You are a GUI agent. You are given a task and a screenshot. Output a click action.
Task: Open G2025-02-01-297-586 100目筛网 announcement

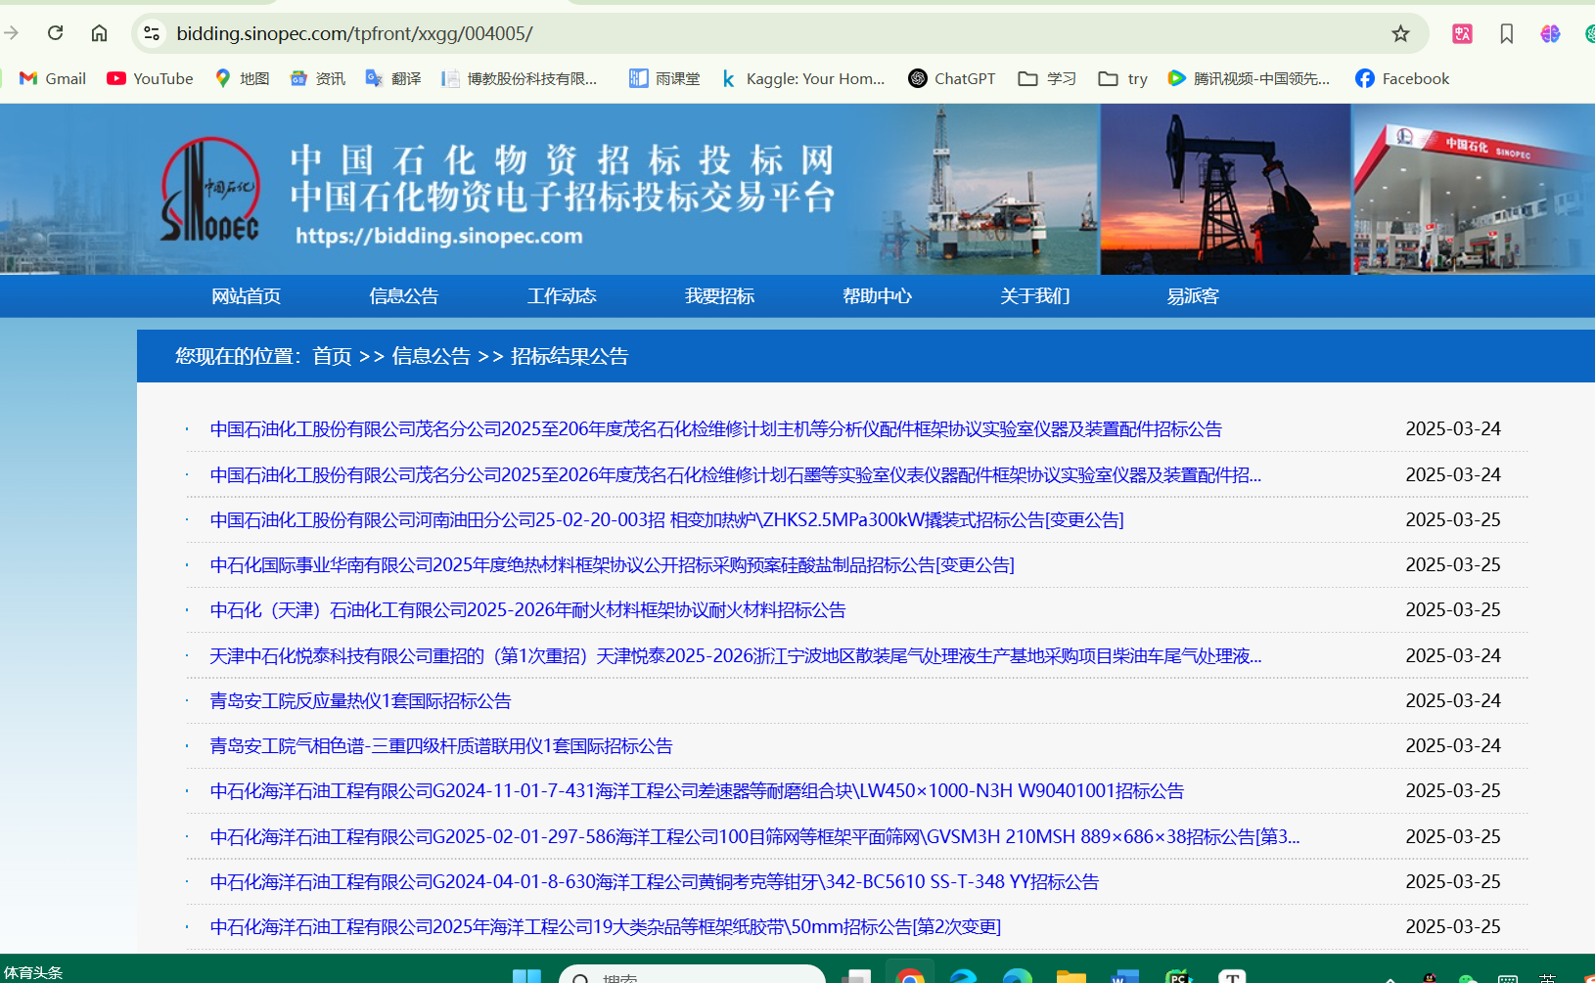[x=754, y=837]
